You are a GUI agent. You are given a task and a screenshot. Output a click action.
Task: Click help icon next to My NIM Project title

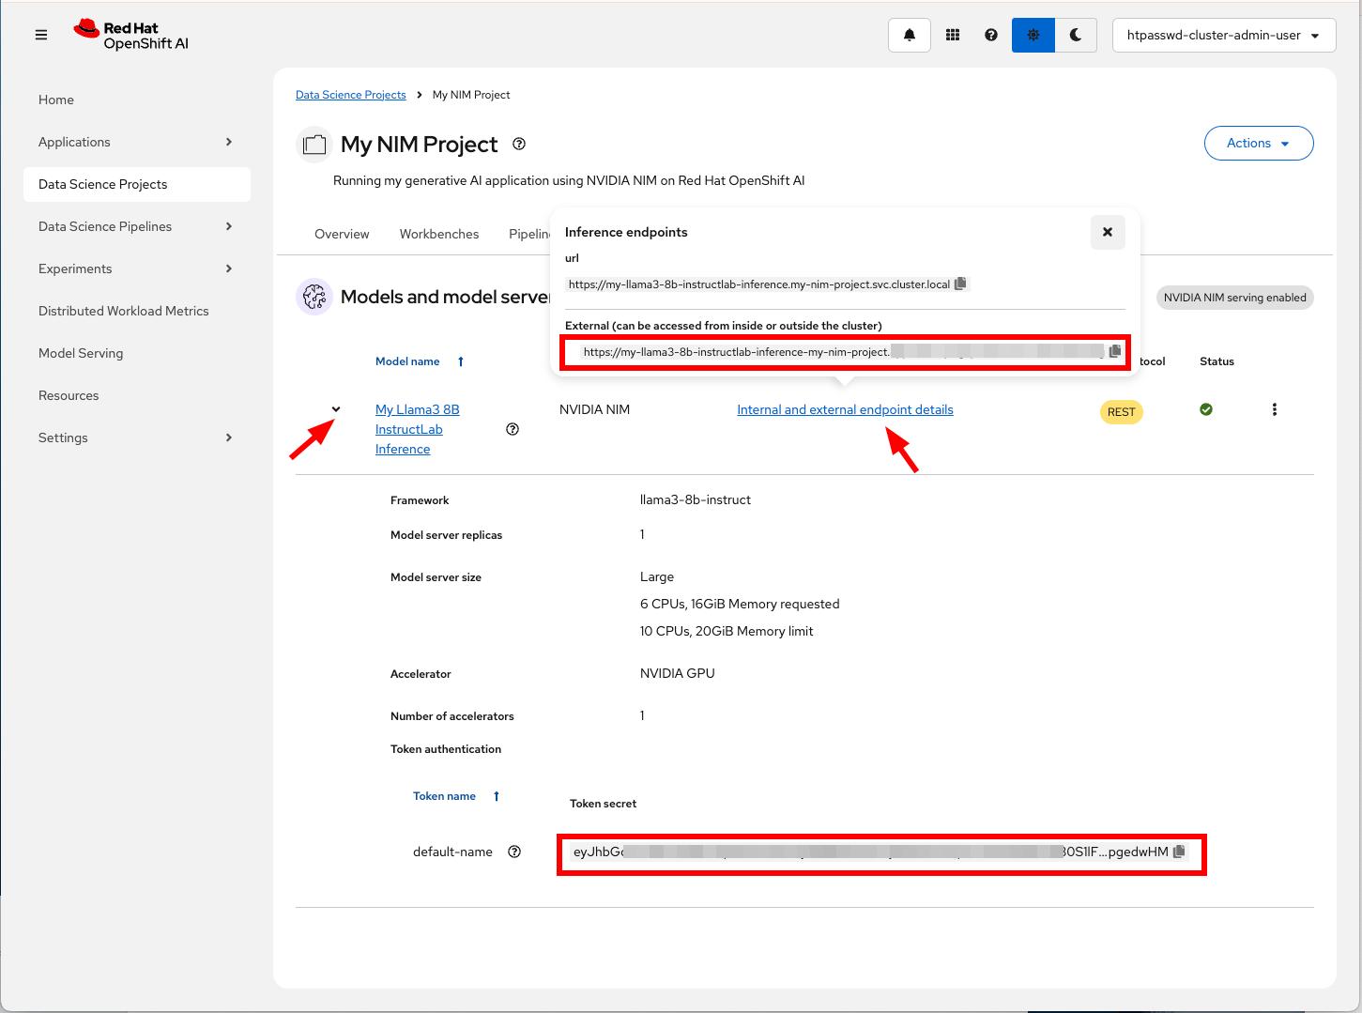point(519,144)
